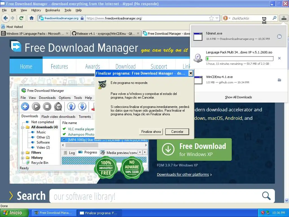Open the Bookmarks menu
289x217 pixels.
tap(53, 10)
